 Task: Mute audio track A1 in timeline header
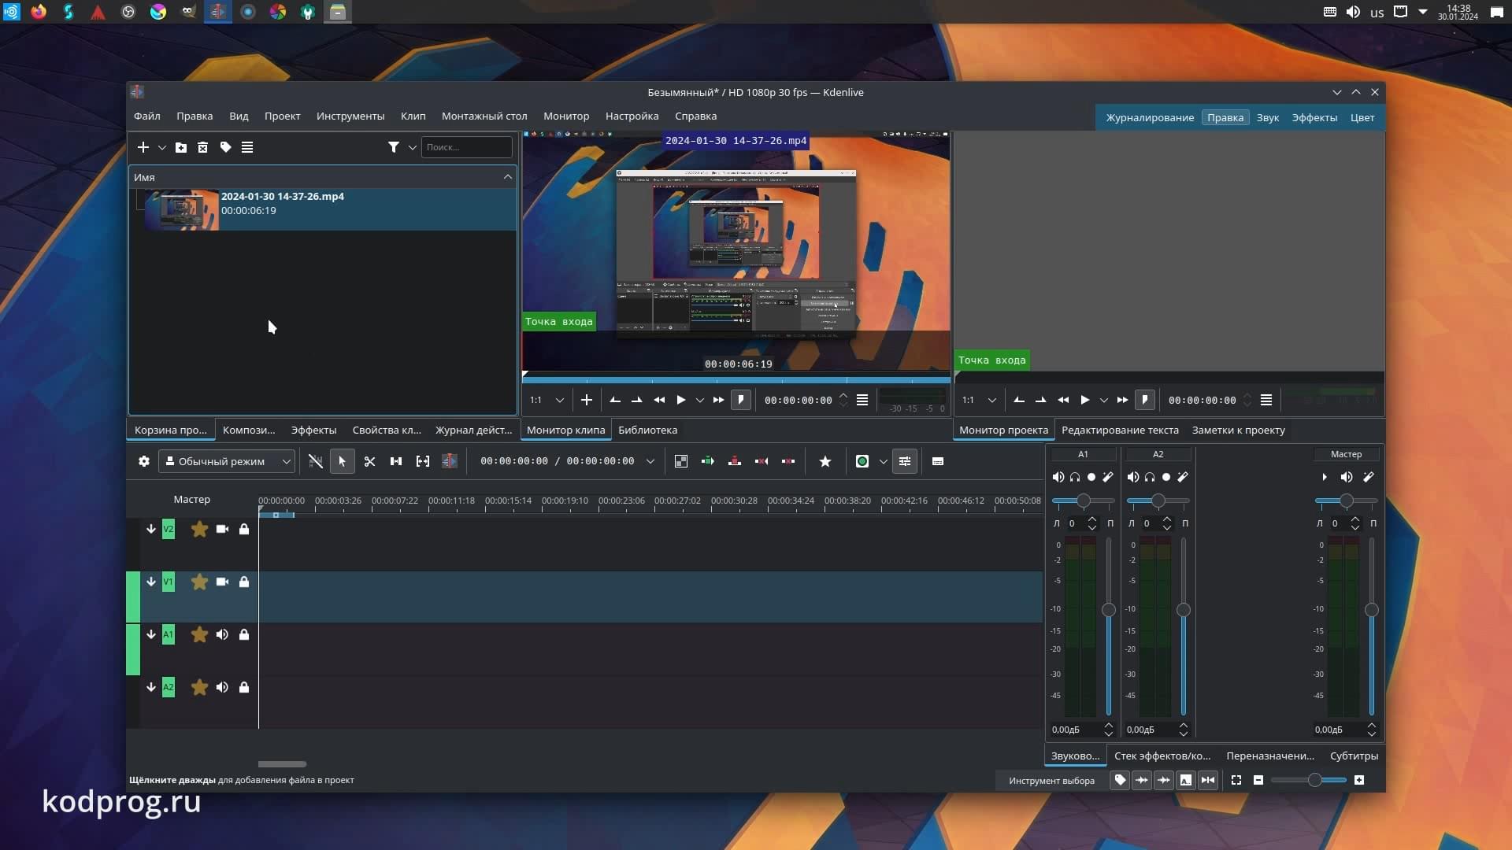pos(222,635)
